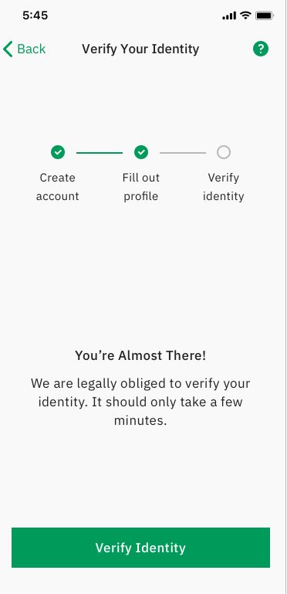Select the empty Verify identity step circle
Screen dimensions: 287x594
224,152
